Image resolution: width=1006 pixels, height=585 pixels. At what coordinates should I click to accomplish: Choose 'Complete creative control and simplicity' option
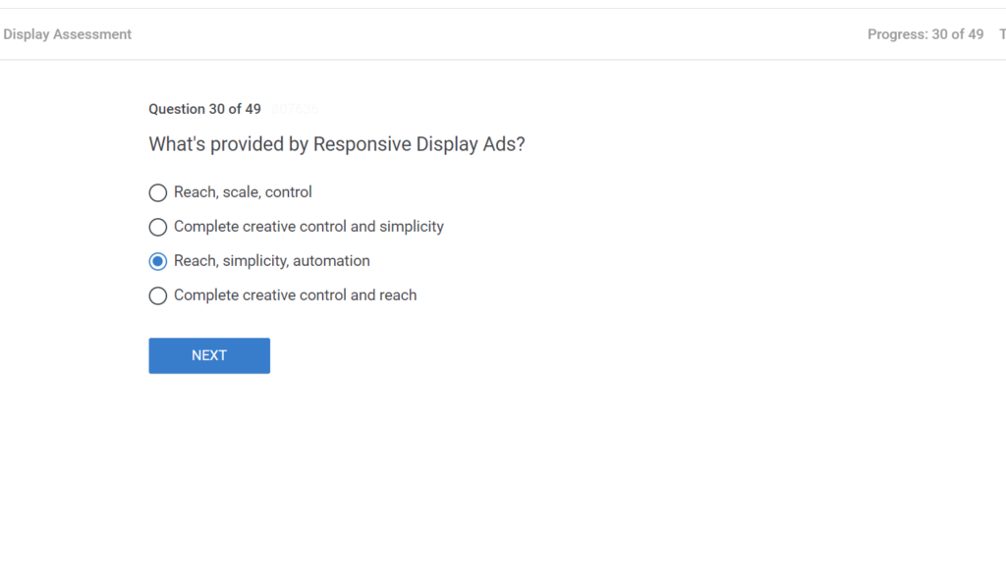tap(158, 227)
